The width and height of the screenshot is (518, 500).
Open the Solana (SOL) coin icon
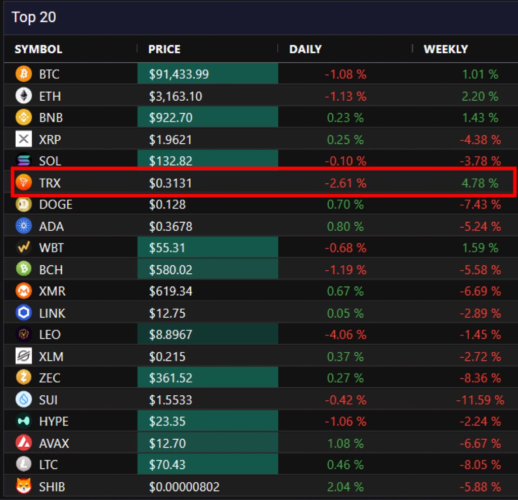23,161
